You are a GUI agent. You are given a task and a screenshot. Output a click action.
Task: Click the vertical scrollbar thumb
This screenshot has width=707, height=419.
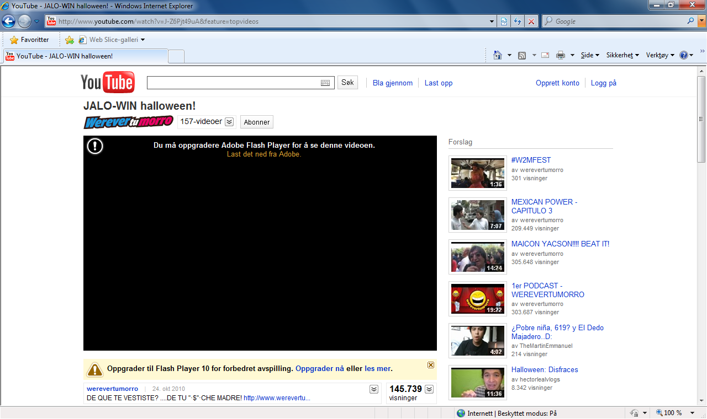701,119
